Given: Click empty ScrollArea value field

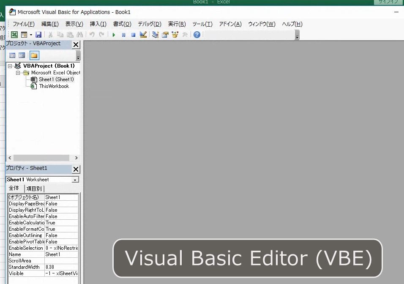Looking at the screenshot, I should [x=61, y=261].
